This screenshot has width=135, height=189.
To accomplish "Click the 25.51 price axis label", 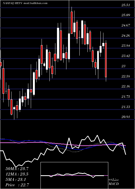I will pyautogui.click(x=126, y=5).
